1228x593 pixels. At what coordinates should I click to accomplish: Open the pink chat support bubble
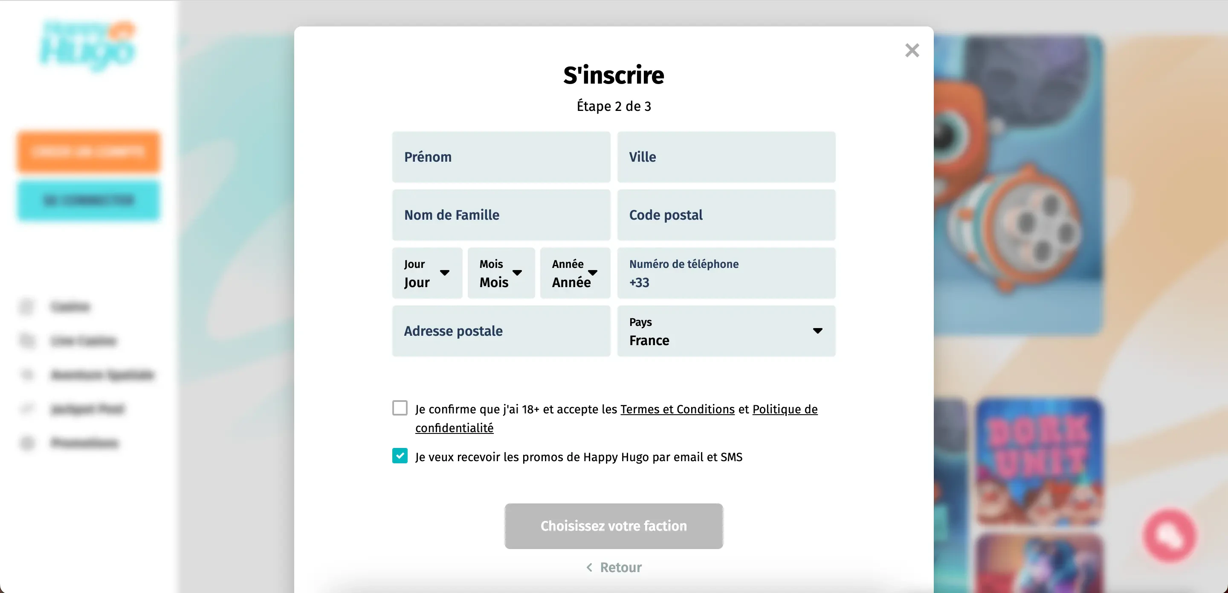[x=1169, y=535]
